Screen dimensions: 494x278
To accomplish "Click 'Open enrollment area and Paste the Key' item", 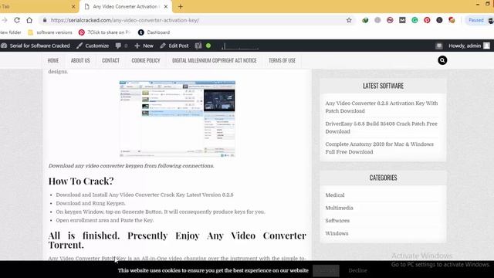I will tap(105, 220).
